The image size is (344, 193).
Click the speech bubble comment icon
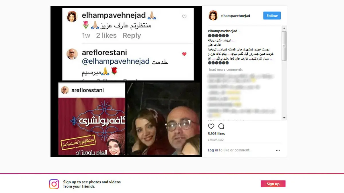click(x=221, y=126)
